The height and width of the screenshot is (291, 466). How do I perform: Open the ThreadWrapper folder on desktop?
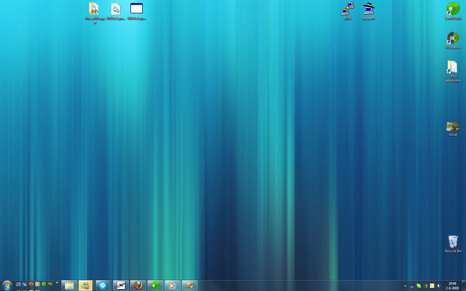[95, 13]
